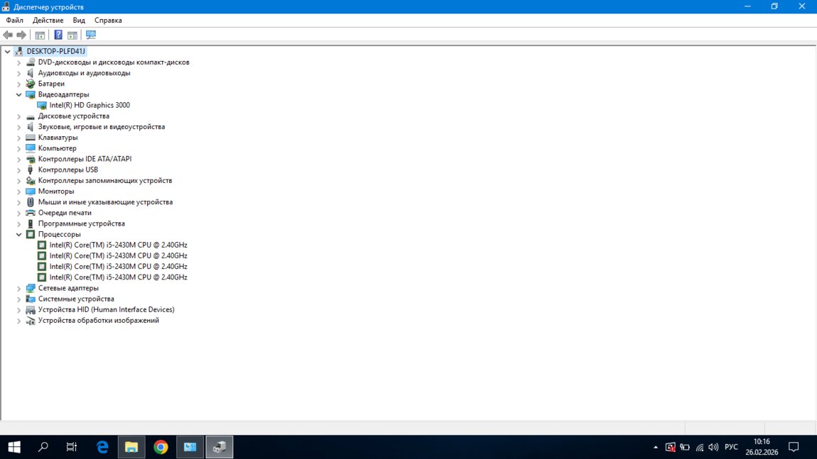Click the Back arrow toolbar button
The height and width of the screenshot is (459, 817).
click(8, 35)
